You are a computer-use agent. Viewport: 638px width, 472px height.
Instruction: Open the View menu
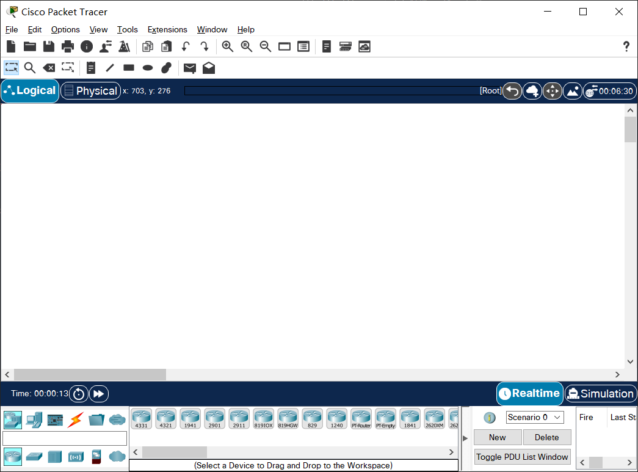pos(98,29)
